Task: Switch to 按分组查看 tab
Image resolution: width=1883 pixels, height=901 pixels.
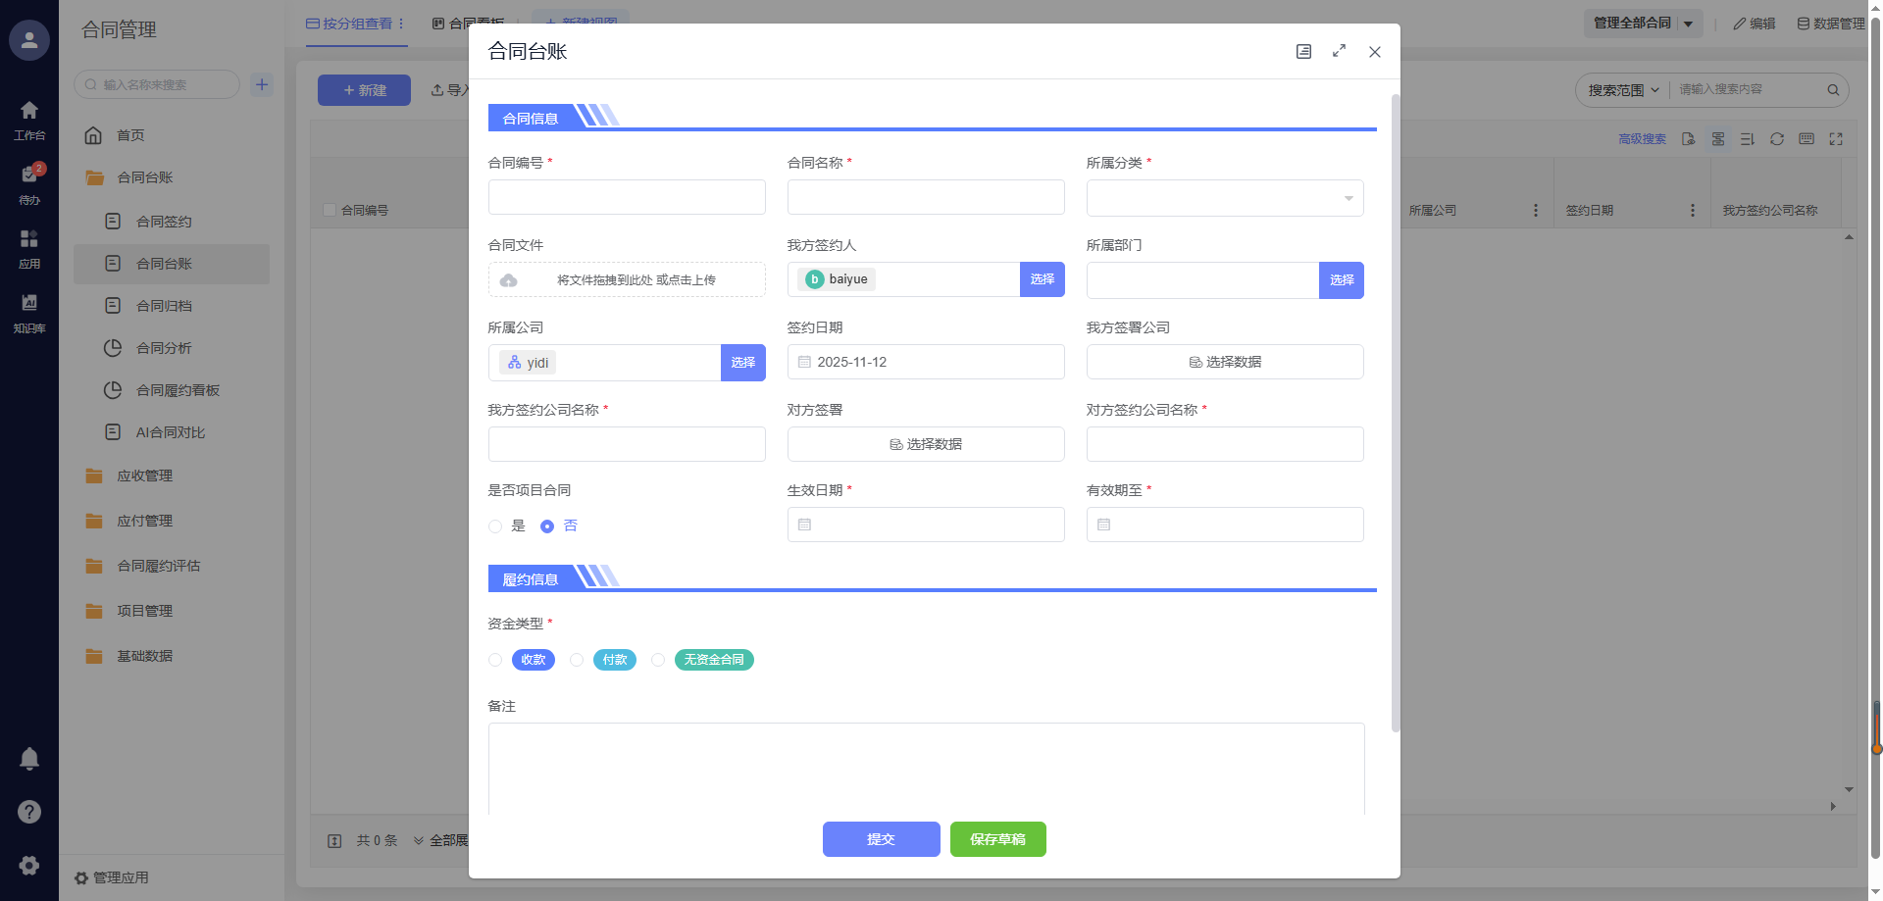Action: click(x=349, y=24)
